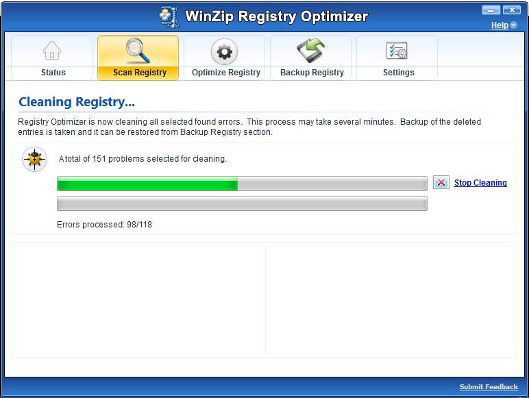
Task: Switch to the Optimize Registry tab label
Action: (225, 73)
